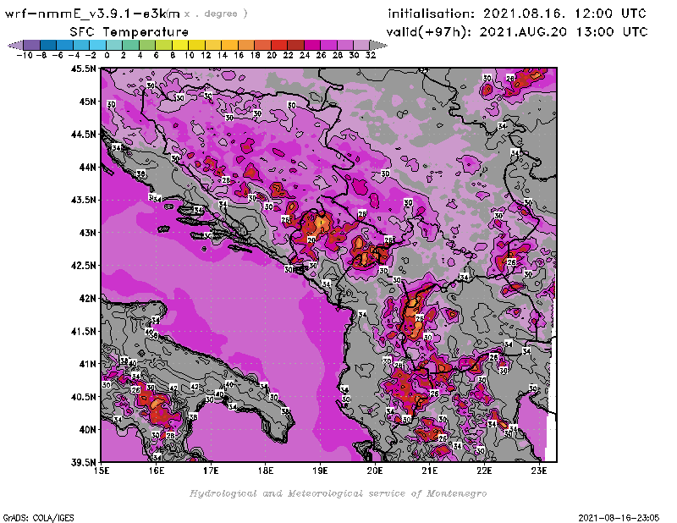Click the '15E' longitude label

[x=102, y=471]
